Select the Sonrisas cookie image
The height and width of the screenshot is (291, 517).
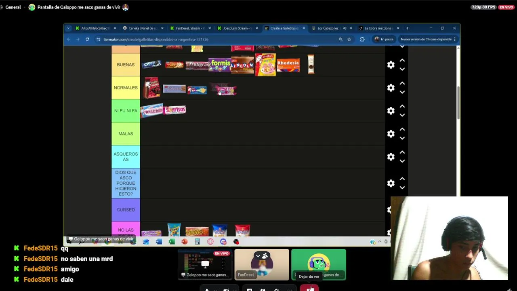coord(174,110)
